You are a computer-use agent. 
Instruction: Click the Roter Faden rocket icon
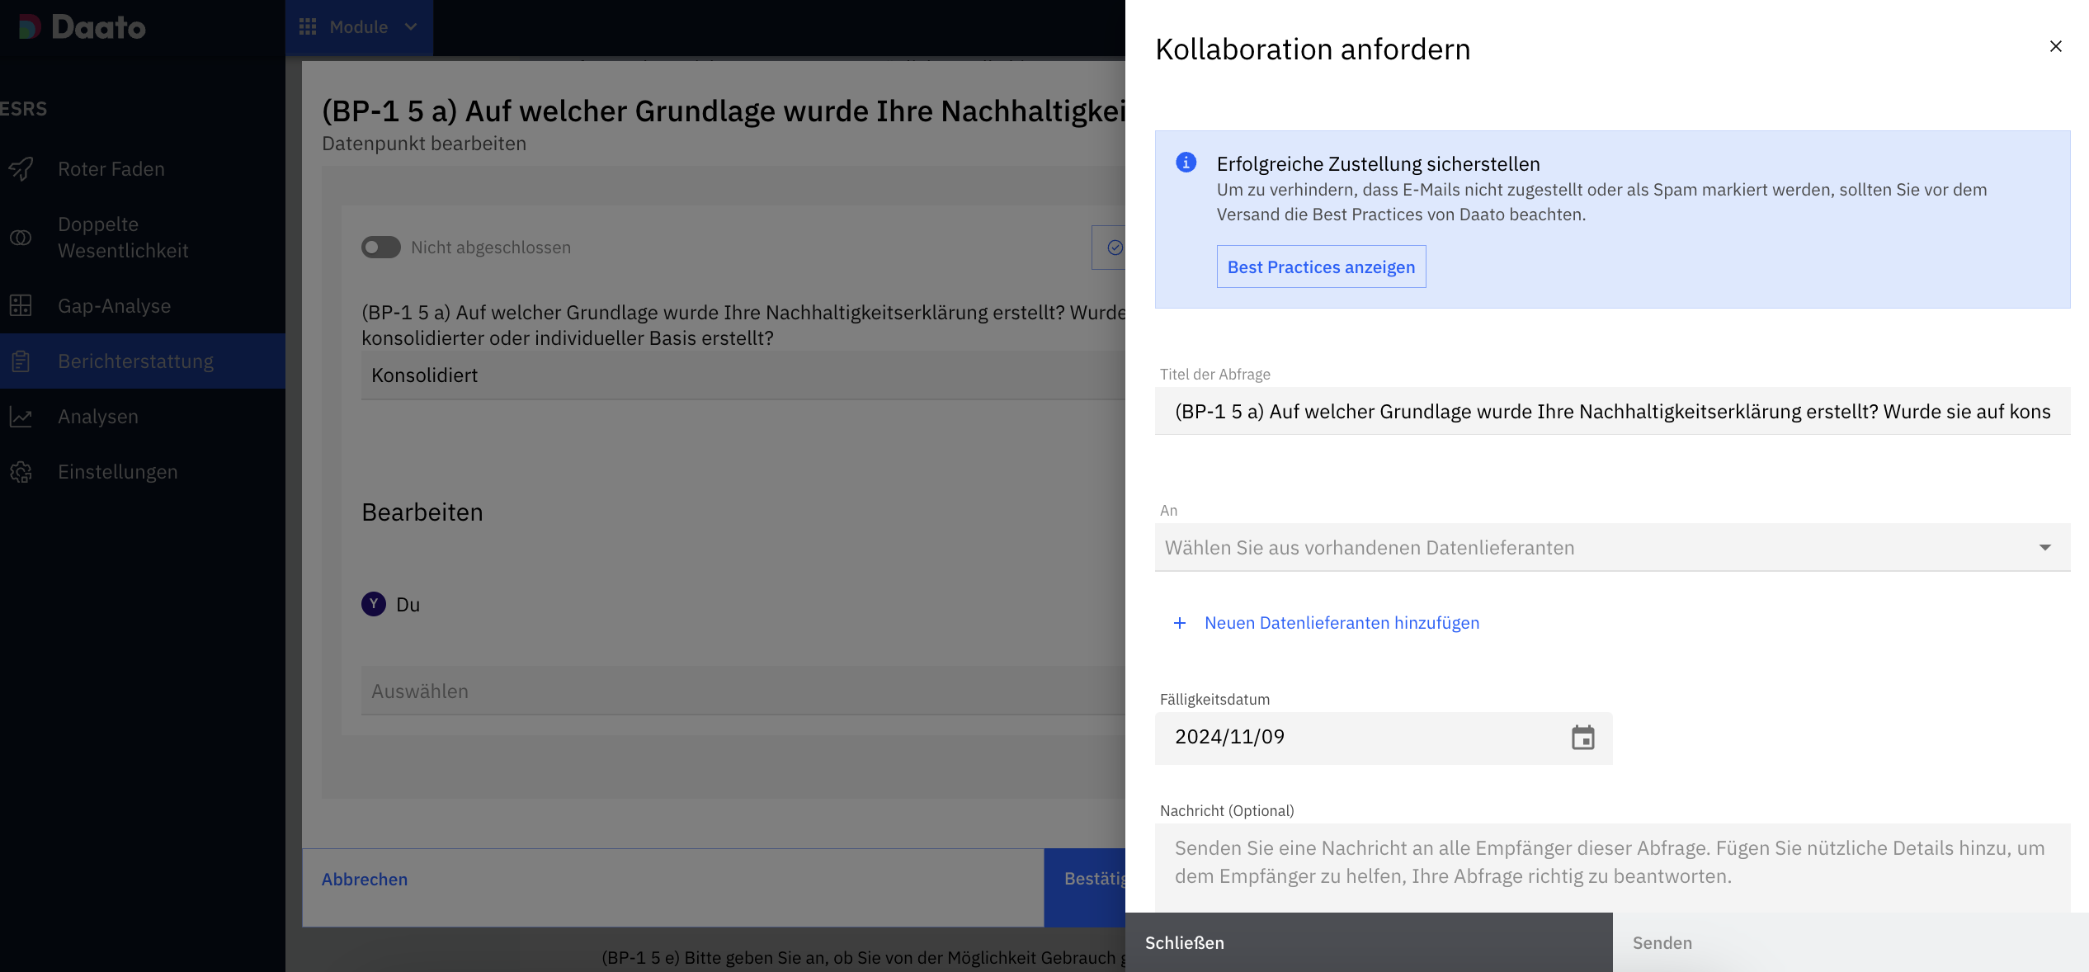21,169
